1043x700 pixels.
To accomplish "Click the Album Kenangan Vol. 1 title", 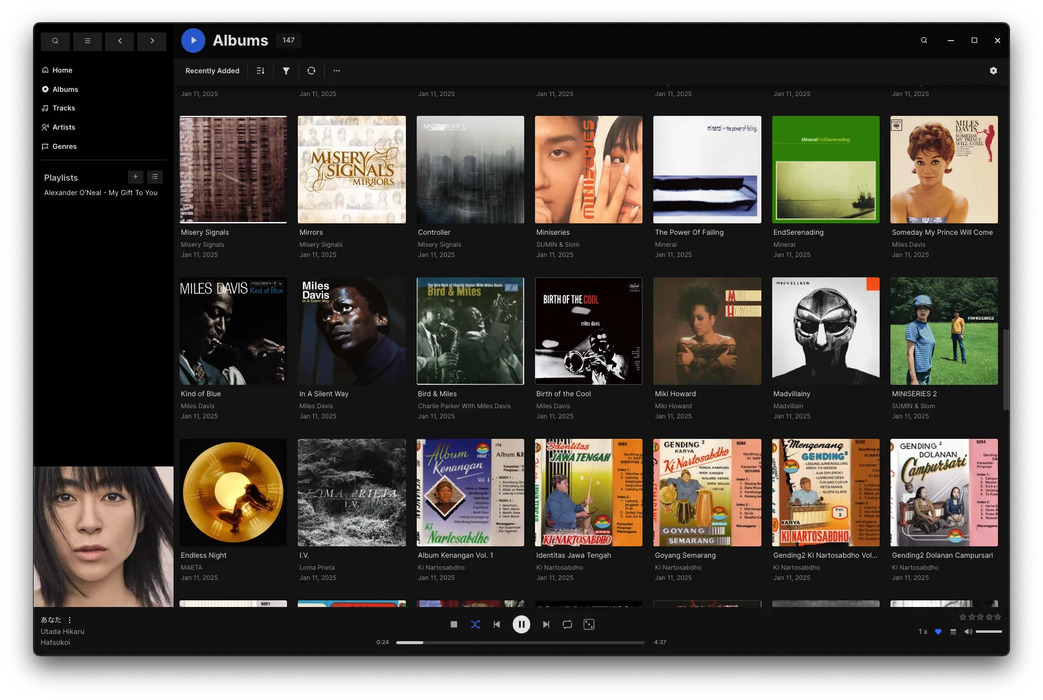I will point(455,555).
